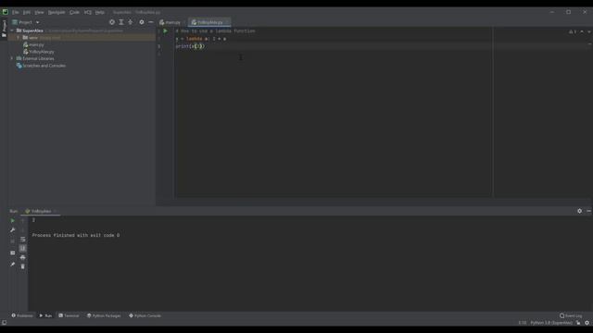Image resolution: width=593 pixels, height=333 pixels.
Task: Toggle tool window bars icon at the bottom-left corner
Action: pyautogui.click(x=4, y=323)
